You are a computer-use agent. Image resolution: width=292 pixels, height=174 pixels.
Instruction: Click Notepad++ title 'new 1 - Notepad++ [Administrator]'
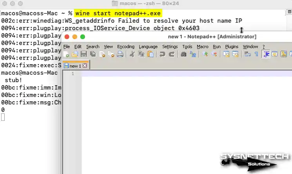tap(212, 37)
